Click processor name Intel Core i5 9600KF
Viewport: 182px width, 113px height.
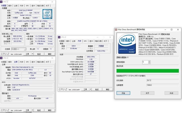(26, 10)
